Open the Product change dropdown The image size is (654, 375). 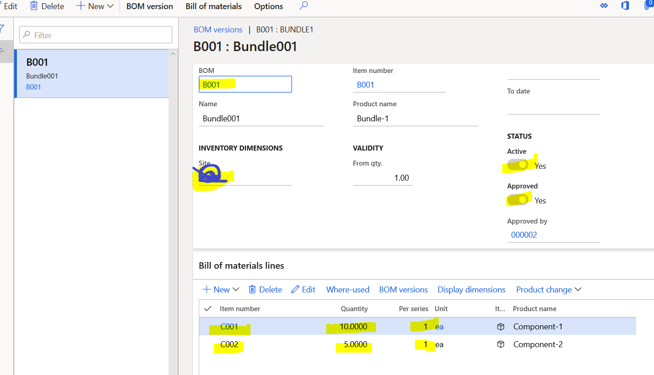[x=578, y=289]
